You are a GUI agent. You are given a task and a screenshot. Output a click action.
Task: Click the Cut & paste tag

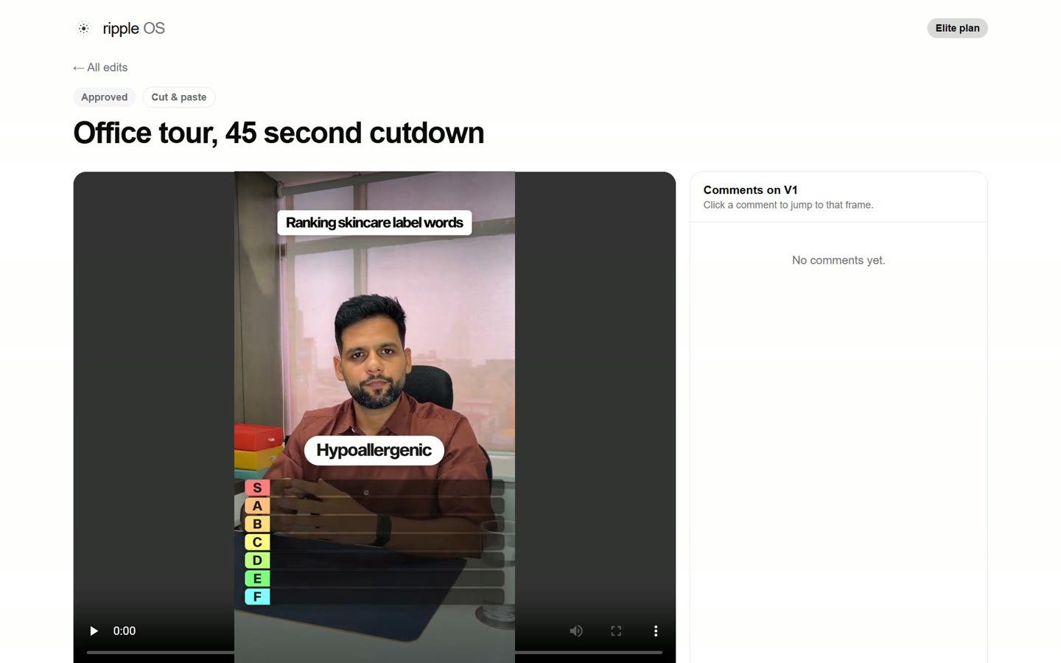click(179, 97)
